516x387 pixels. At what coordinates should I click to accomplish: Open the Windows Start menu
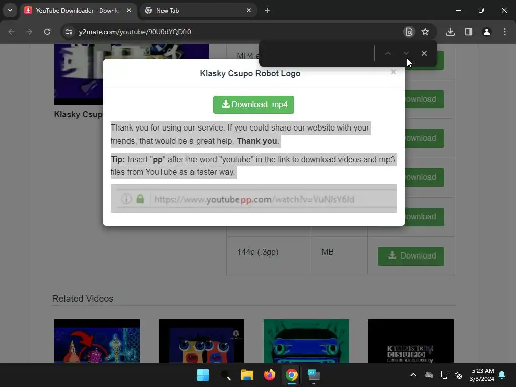pos(203,375)
